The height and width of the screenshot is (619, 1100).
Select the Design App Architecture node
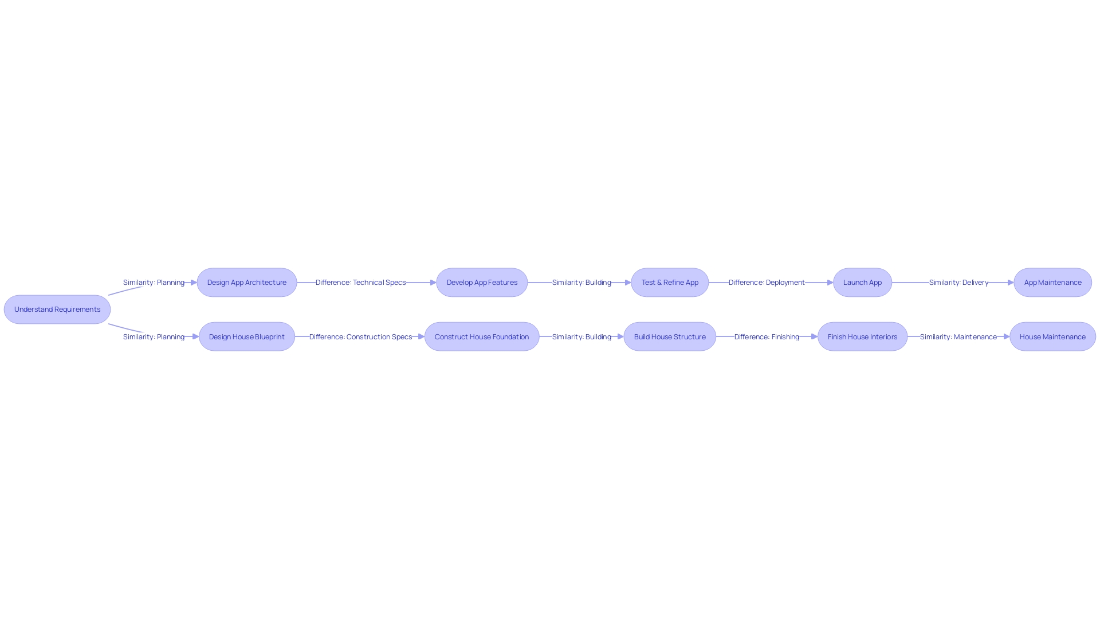tap(246, 282)
